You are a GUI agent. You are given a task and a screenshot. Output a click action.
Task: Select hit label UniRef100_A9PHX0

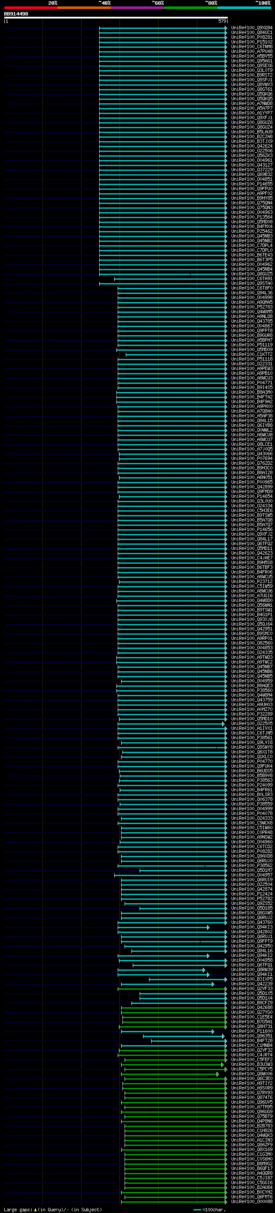(x=252, y=406)
